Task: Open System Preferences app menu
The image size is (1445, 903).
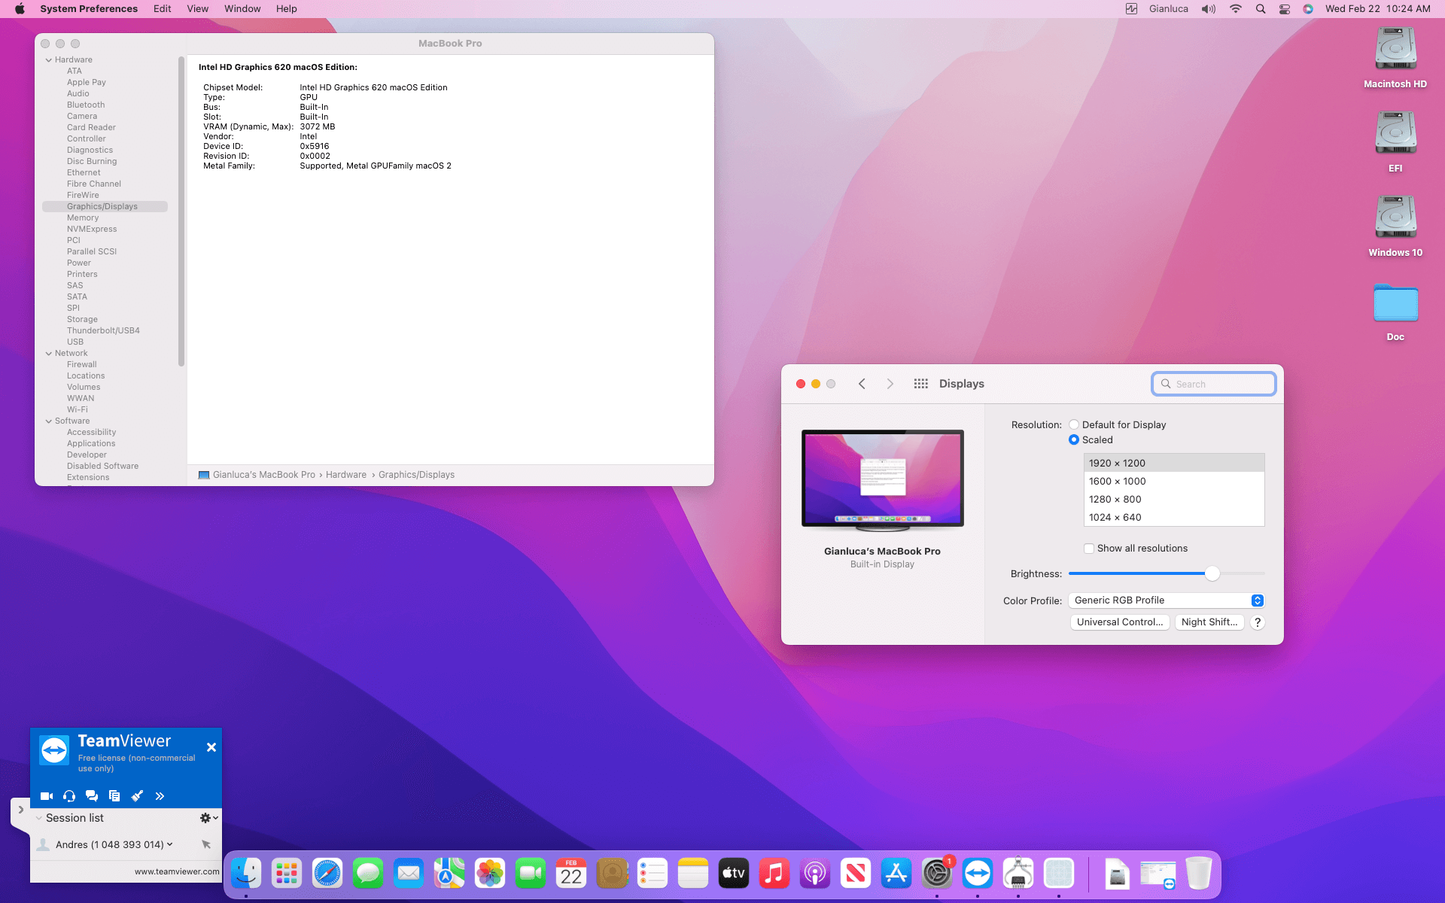Action: click(89, 9)
